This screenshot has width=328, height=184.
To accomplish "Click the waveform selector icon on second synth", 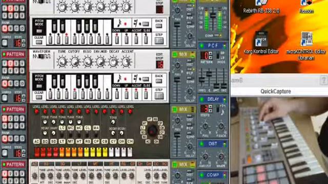I will [42, 56].
